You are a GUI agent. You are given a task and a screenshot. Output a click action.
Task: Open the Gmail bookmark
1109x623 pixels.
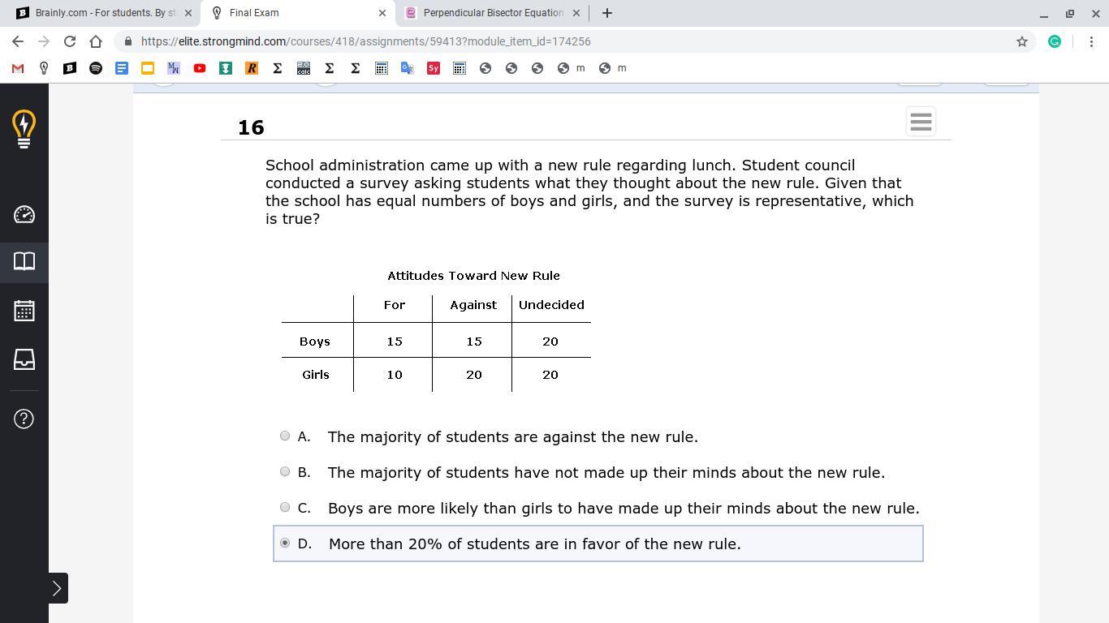(x=18, y=68)
